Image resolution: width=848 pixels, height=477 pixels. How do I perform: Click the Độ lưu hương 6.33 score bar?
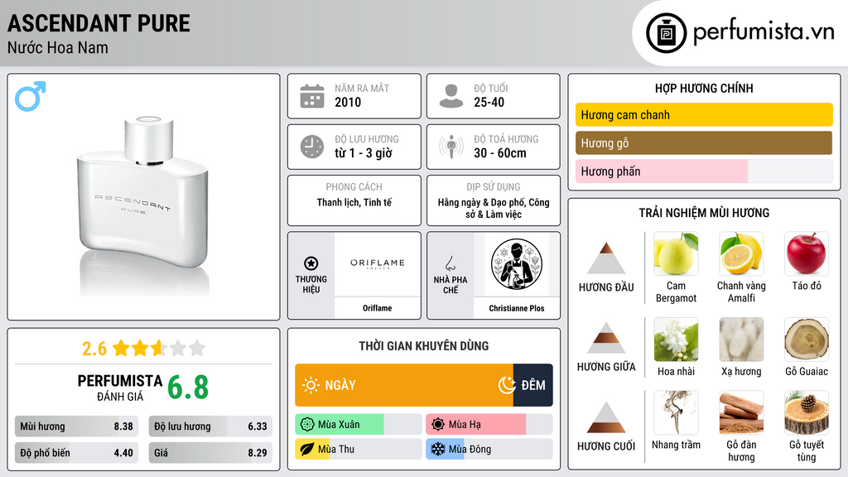point(210,426)
